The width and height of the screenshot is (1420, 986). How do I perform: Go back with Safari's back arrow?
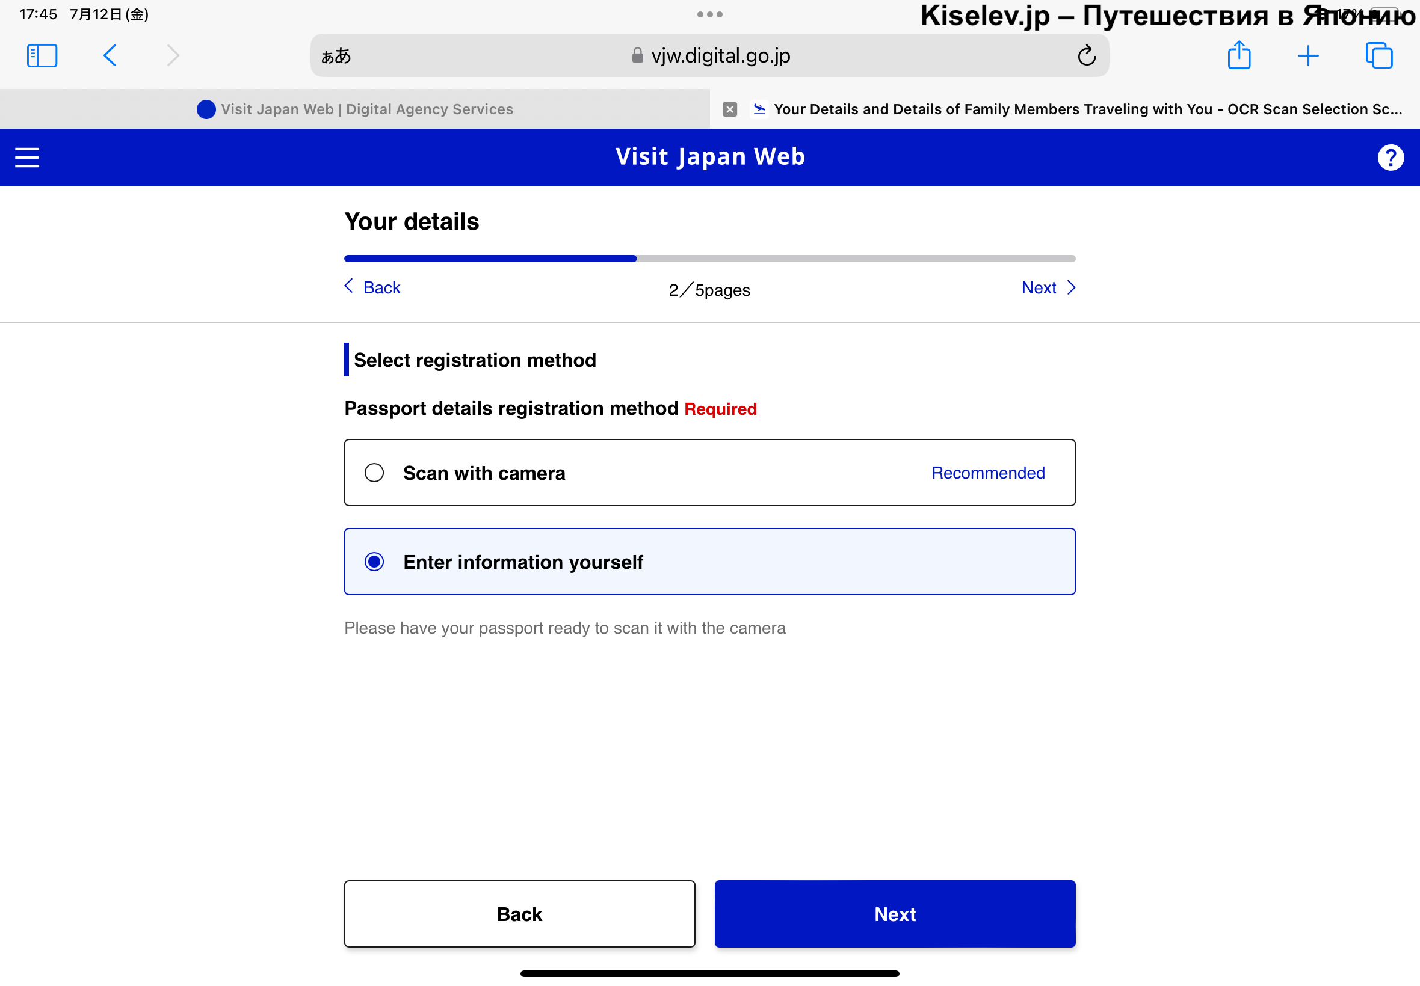(x=110, y=55)
